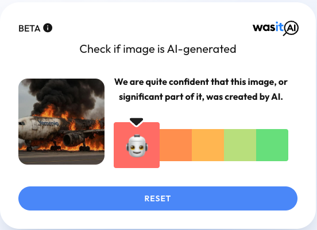Open the burning airplane image thumbnail
This screenshot has width=317, height=230.
(61, 122)
